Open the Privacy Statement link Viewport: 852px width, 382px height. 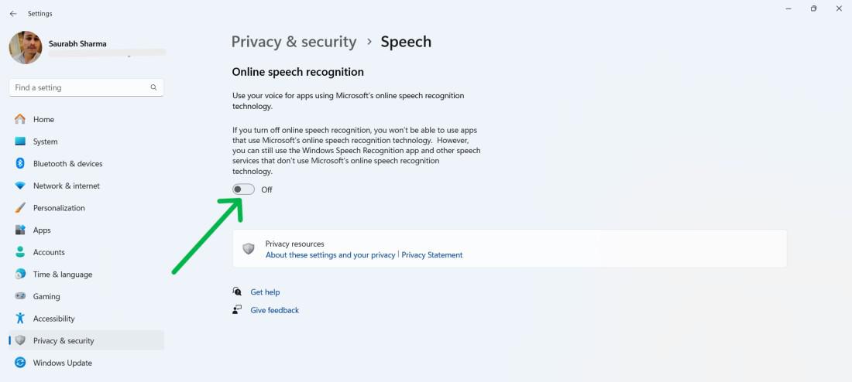coord(431,255)
